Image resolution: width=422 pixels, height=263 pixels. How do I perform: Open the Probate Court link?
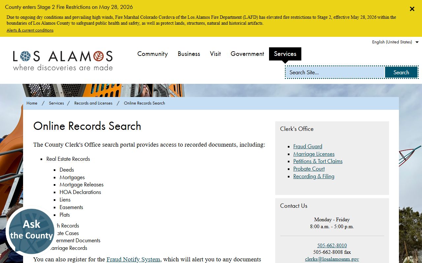point(309,169)
